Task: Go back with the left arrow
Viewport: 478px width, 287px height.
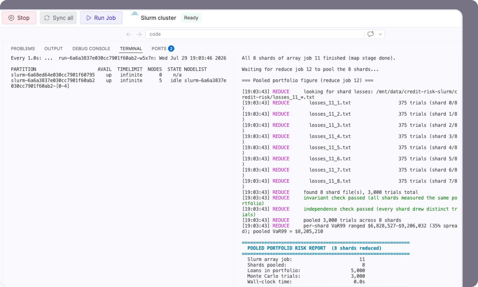Action: point(129,34)
